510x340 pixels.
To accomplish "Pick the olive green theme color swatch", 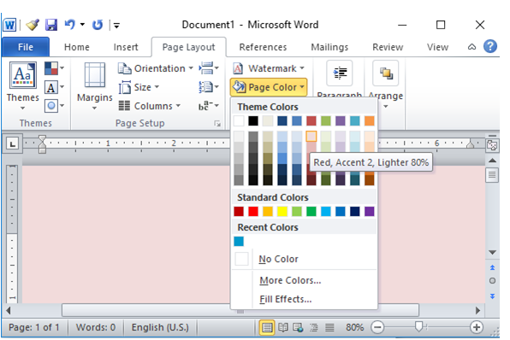I will tap(325, 120).
